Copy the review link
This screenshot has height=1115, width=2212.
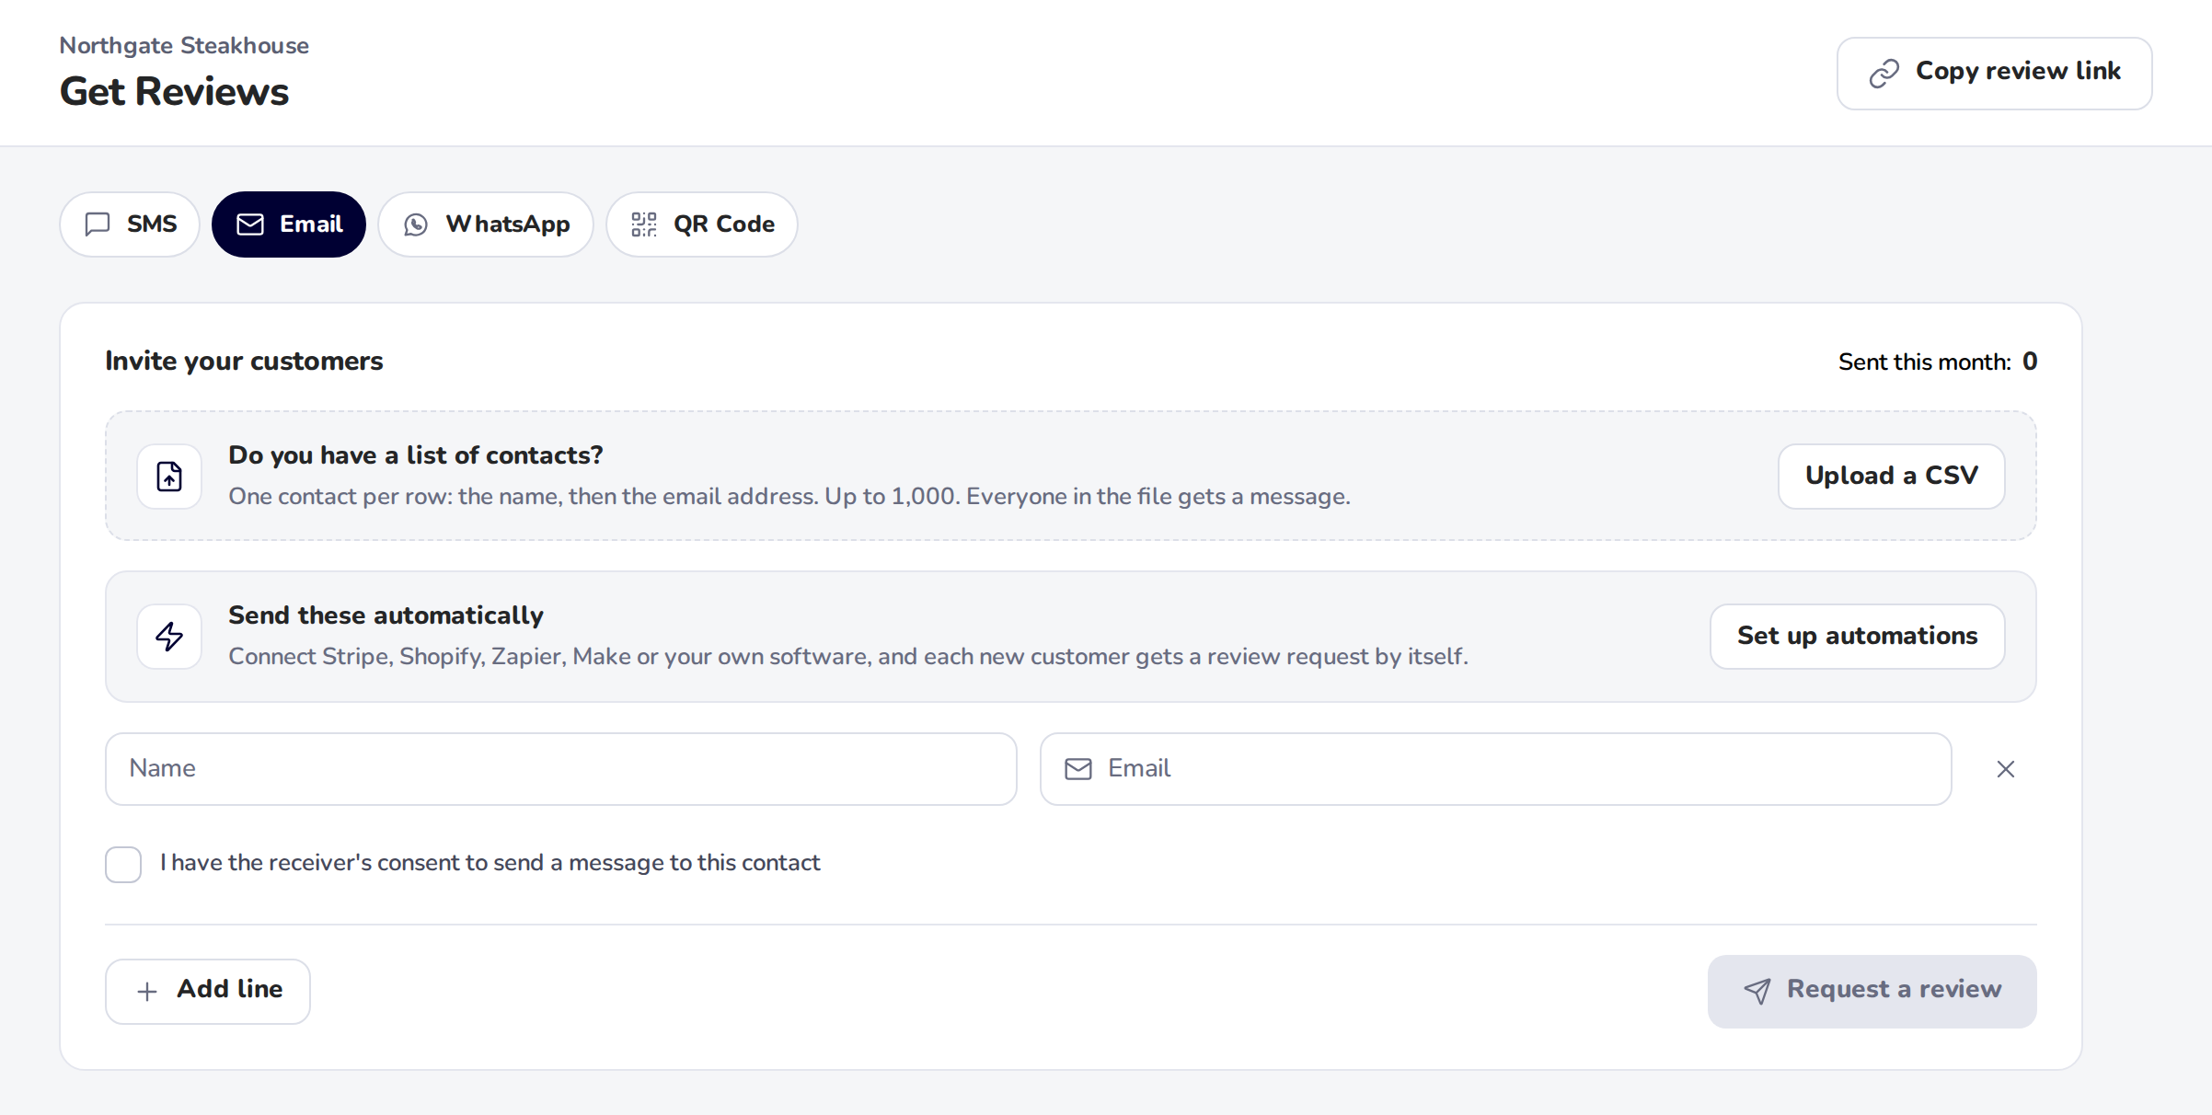tap(1995, 73)
